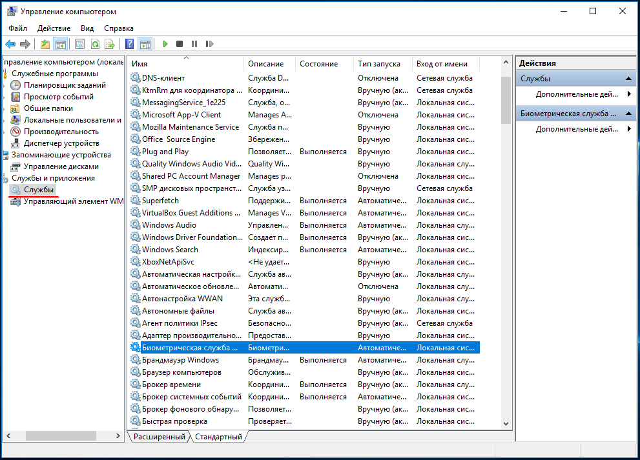Click the tree pane scroll right arrow
Image resolution: width=640 pixels, height=460 pixels.
118,436
